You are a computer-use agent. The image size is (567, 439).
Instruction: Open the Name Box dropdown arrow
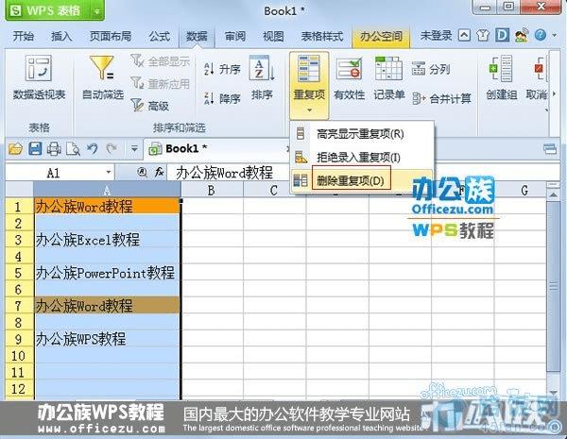point(109,173)
